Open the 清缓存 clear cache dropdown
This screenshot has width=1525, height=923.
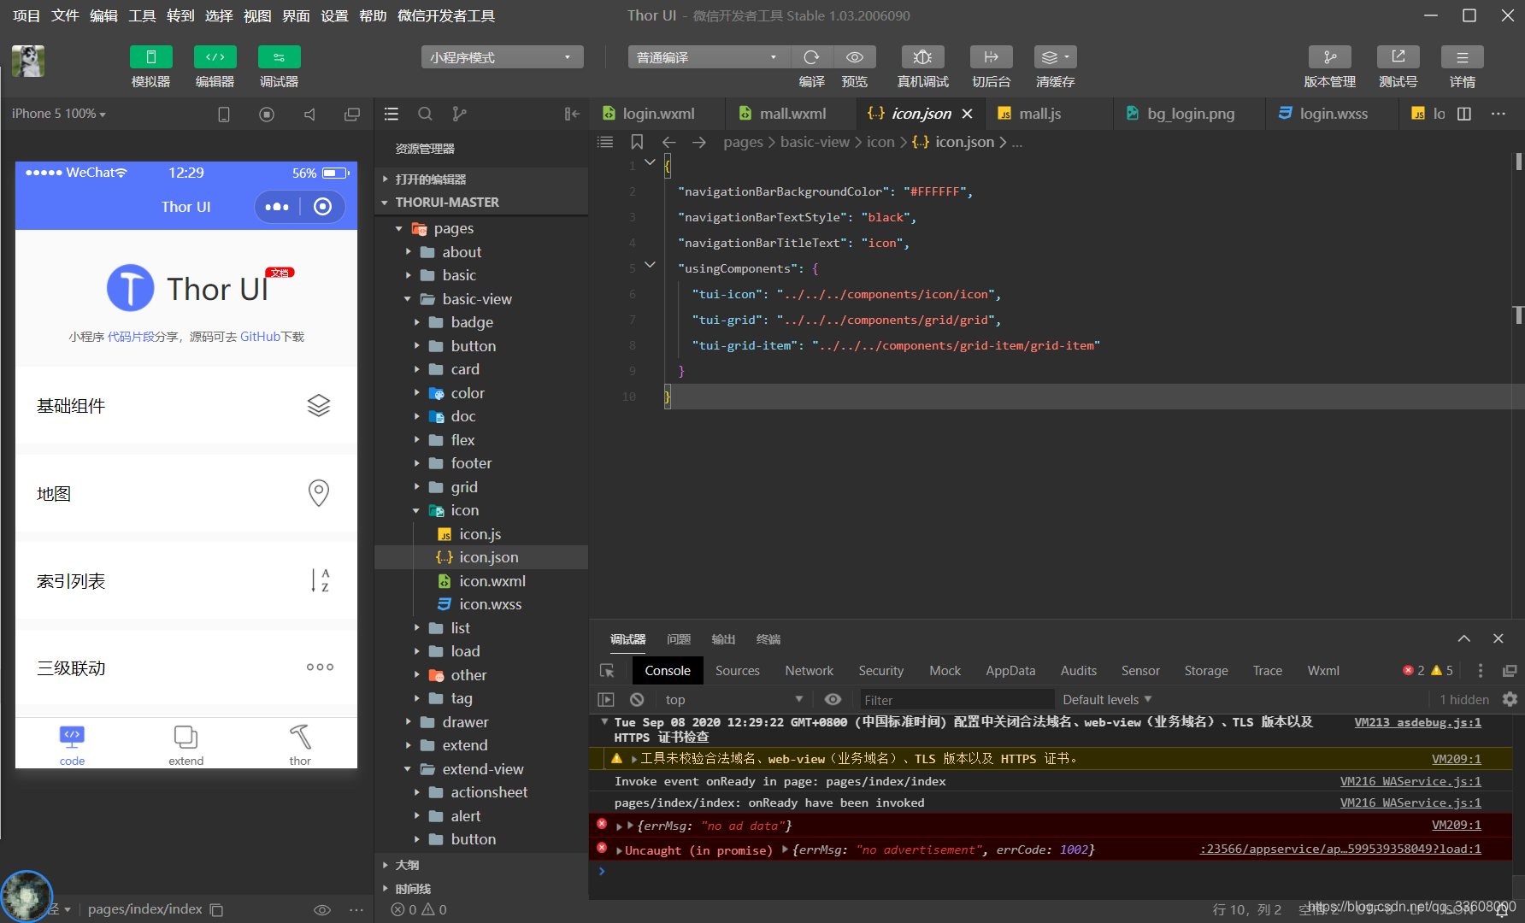[1055, 57]
